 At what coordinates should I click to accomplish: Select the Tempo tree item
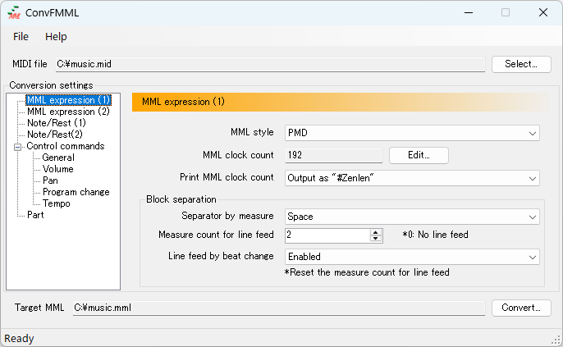[57, 203]
